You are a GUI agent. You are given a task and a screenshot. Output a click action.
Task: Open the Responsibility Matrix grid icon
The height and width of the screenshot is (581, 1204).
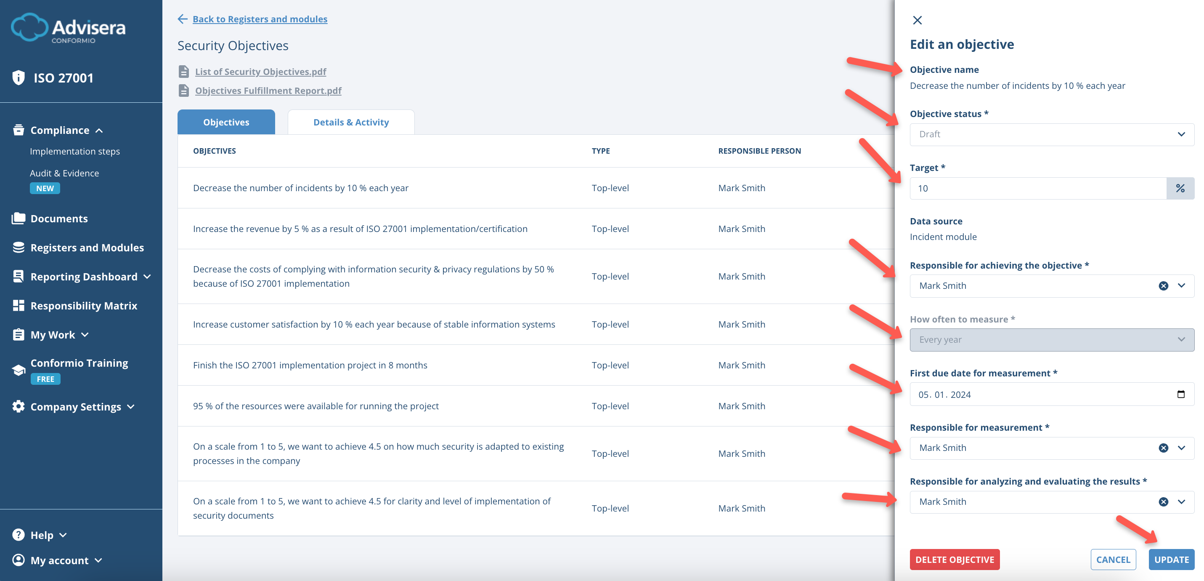coord(18,306)
